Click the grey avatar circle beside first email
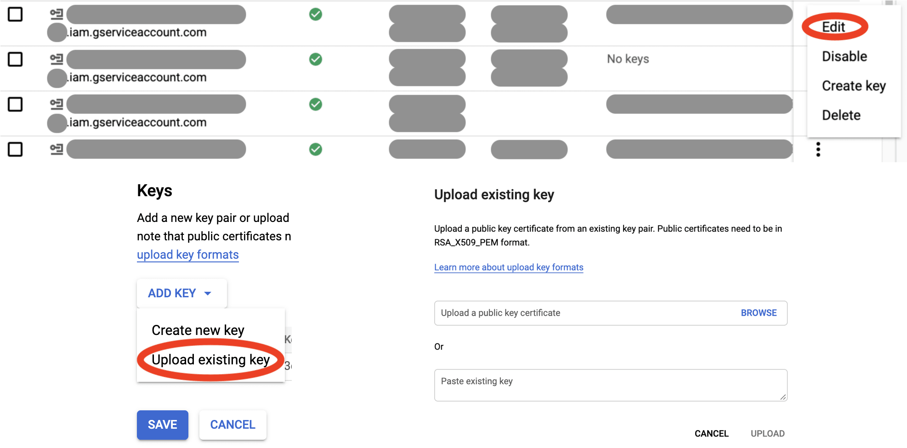 (56, 32)
